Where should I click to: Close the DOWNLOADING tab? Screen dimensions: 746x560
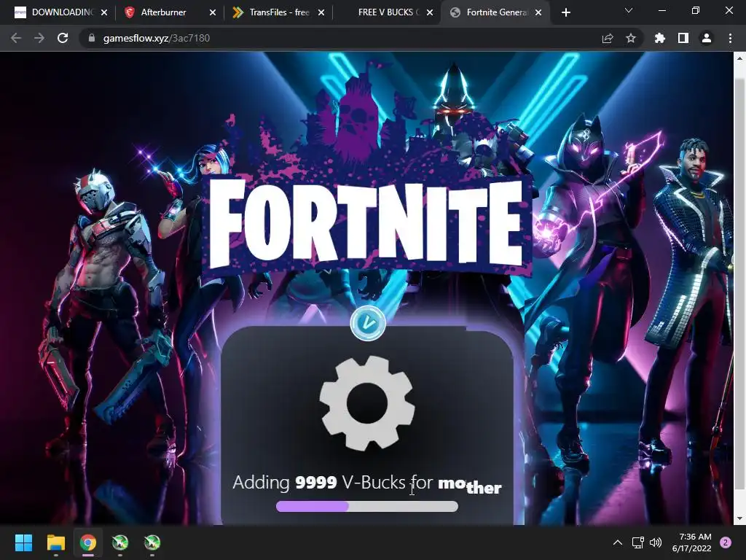tap(104, 13)
